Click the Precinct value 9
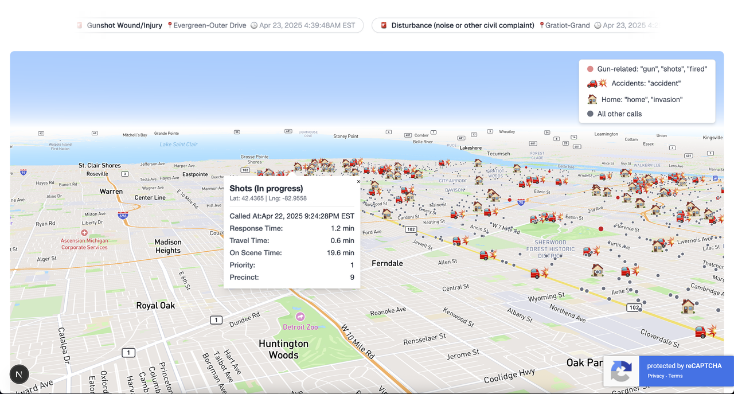The width and height of the screenshot is (734, 394). [352, 278]
